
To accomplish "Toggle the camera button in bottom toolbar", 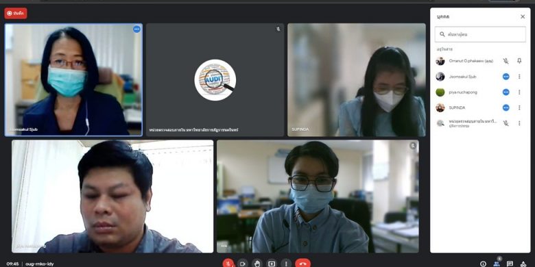I will [243, 264].
